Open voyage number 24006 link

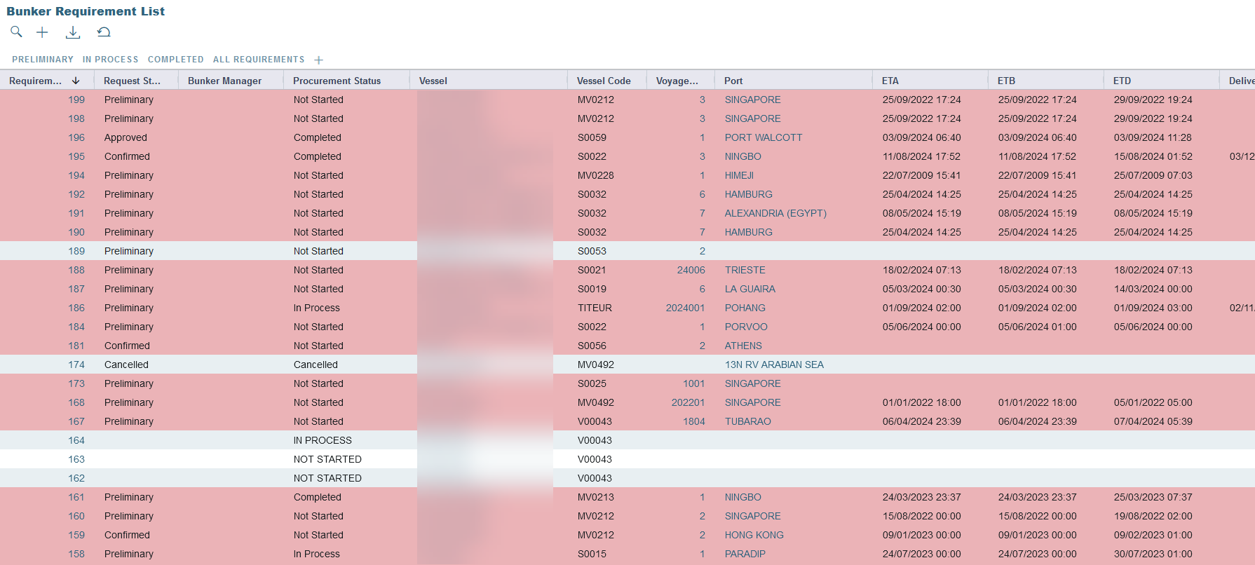coord(691,270)
